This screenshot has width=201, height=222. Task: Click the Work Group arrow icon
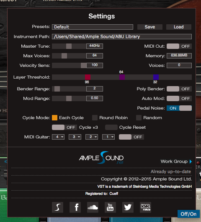(x=191, y=161)
